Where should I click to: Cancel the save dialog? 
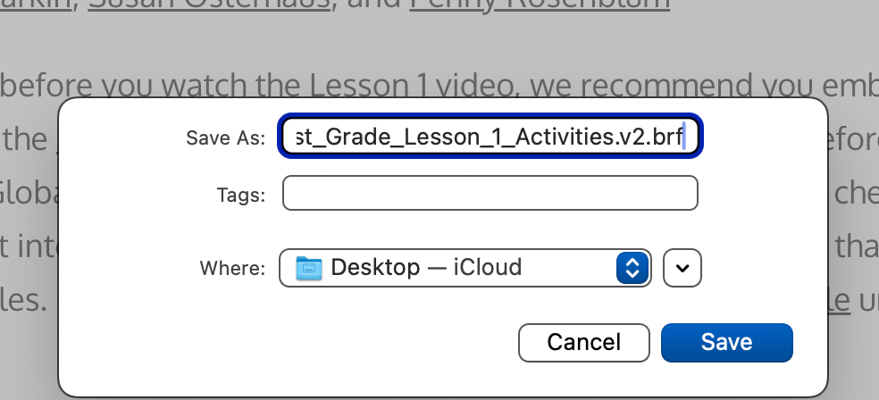click(x=583, y=342)
